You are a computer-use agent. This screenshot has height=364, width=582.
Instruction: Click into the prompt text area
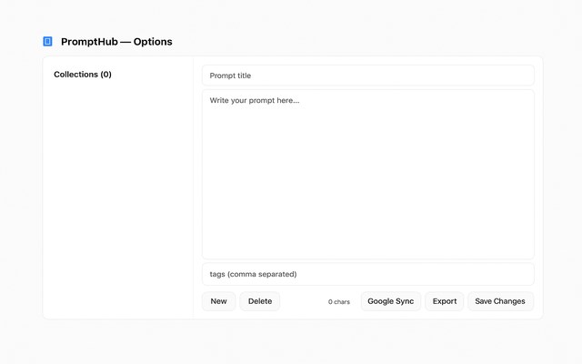coord(367,173)
